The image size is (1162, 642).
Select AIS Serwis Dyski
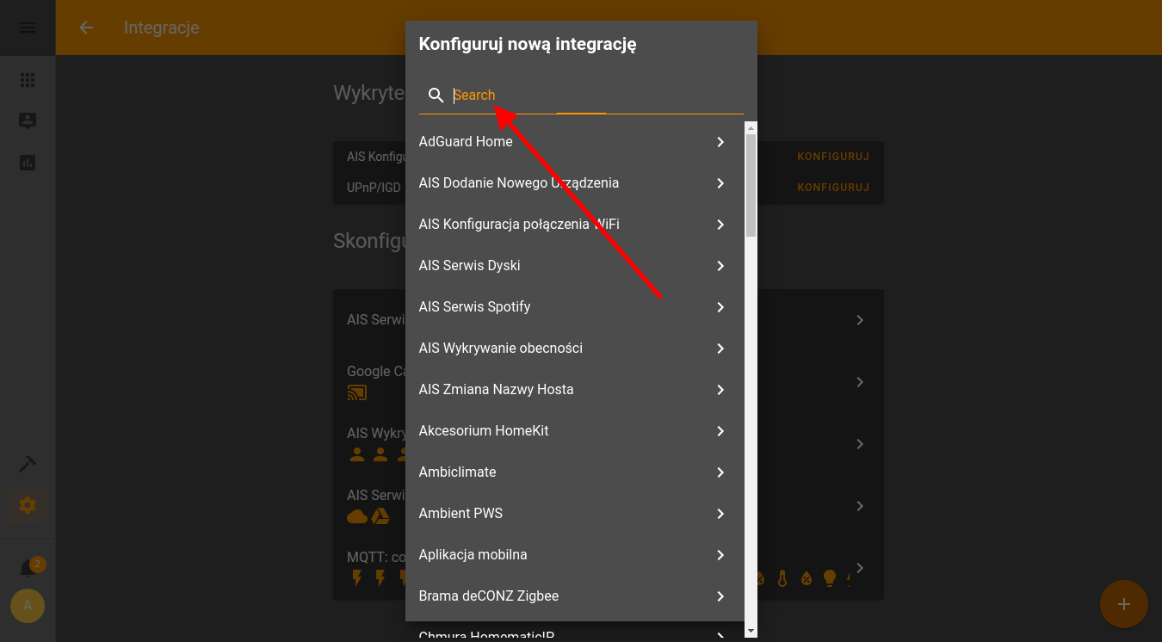pyautogui.click(x=575, y=266)
